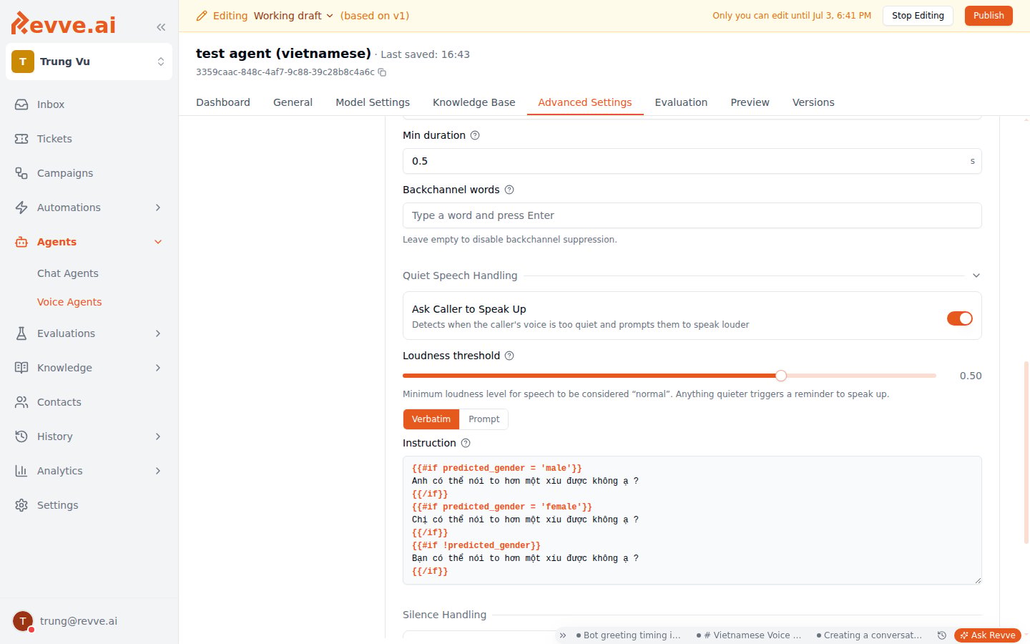Click the Trung Vu workspace avatar

click(x=23, y=62)
